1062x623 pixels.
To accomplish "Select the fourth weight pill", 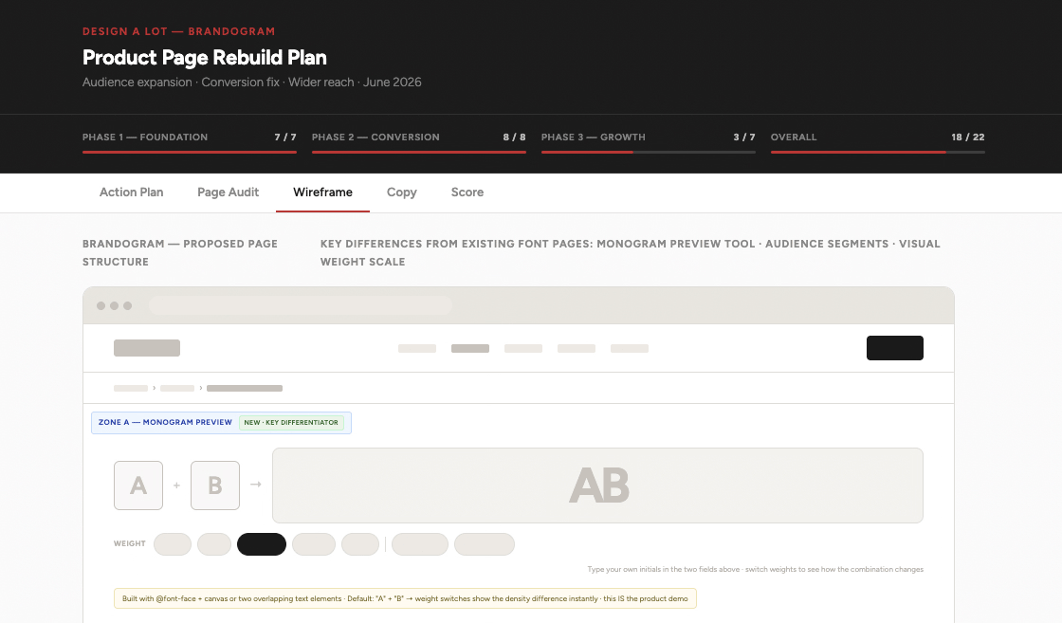I will [x=314, y=544].
